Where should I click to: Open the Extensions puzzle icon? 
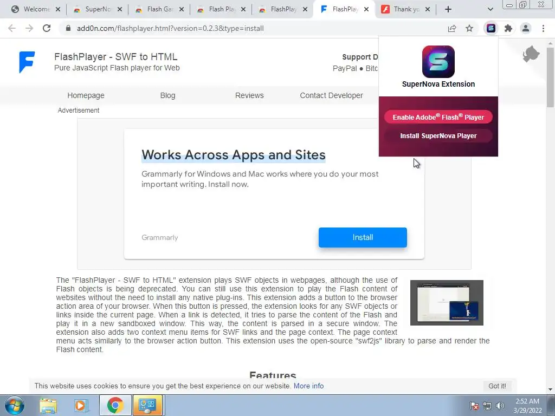point(508,28)
